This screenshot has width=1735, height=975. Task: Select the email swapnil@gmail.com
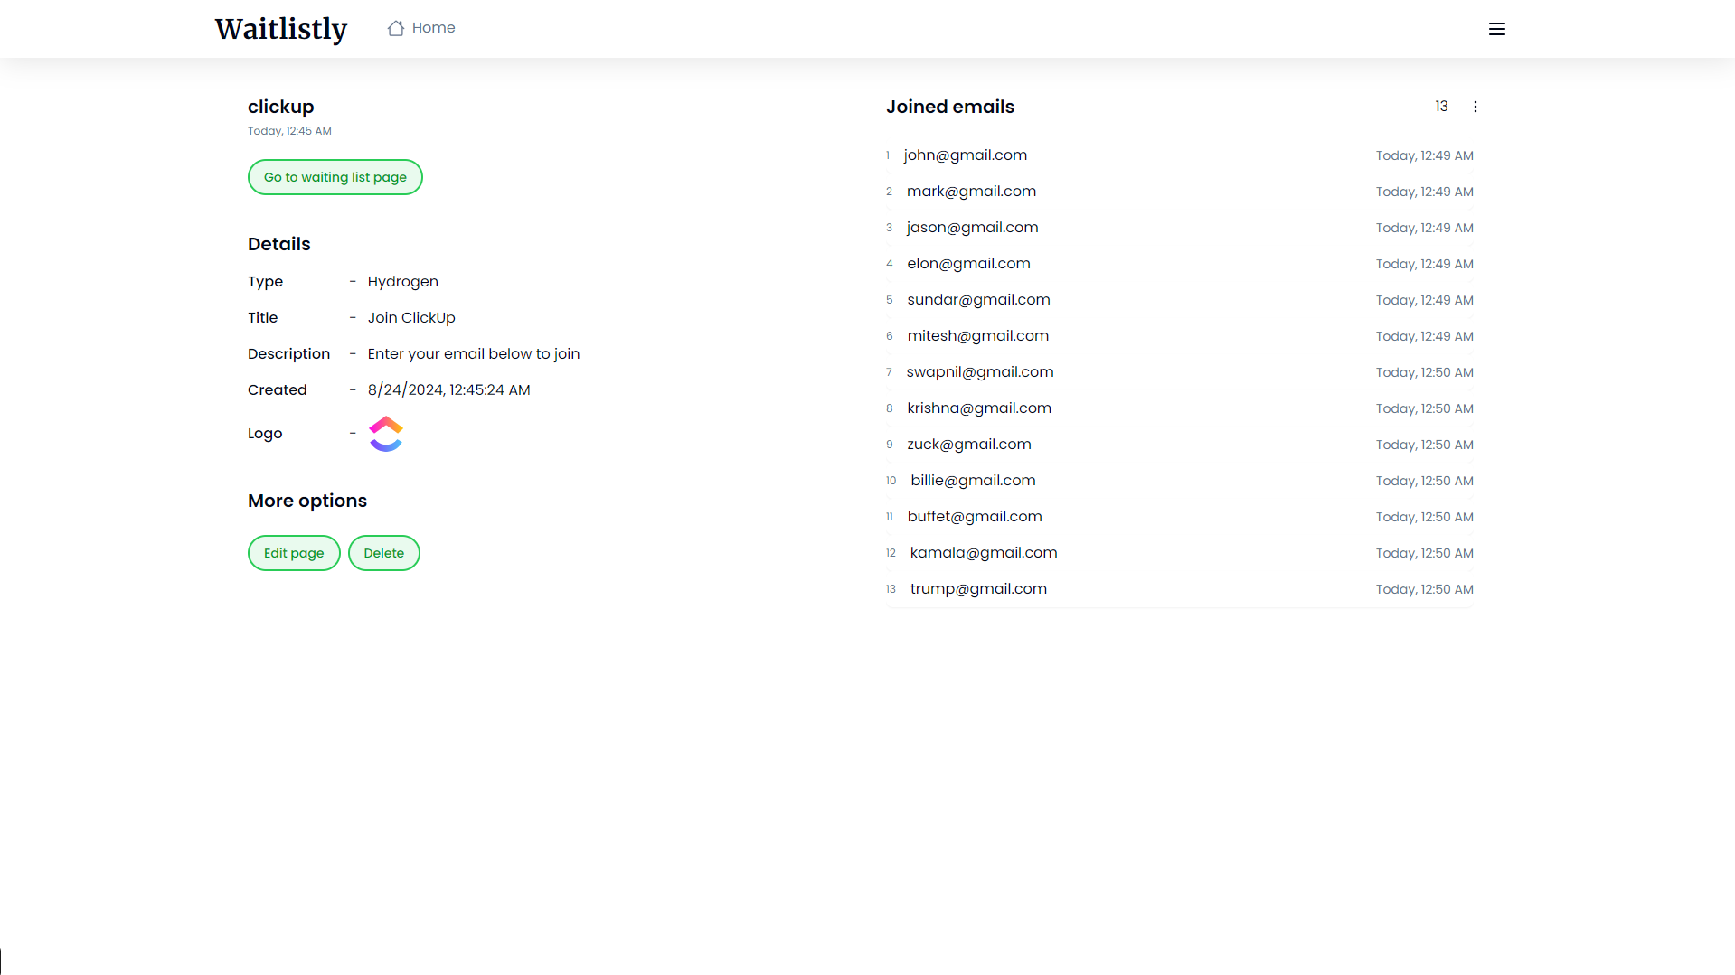click(980, 372)
